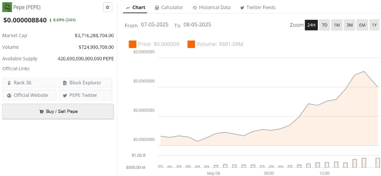
Task: Click the PEPE Twitter bird icon
Action: 65,95
